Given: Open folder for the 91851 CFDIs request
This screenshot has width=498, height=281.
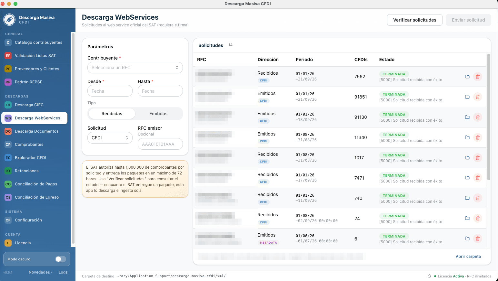Looking at the screenshot, I should (467, 97).
